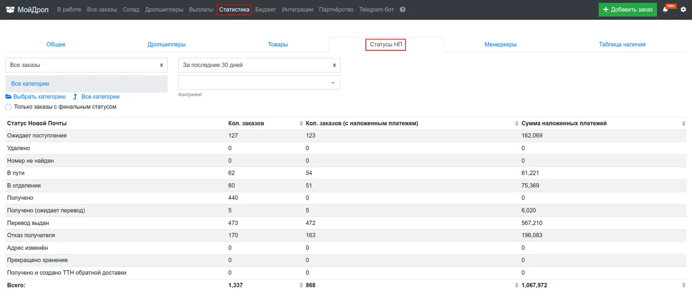The height and width of the screenshot is (302, 692).
Task: Switch to the Менеджеры tab
Action: 501,44
